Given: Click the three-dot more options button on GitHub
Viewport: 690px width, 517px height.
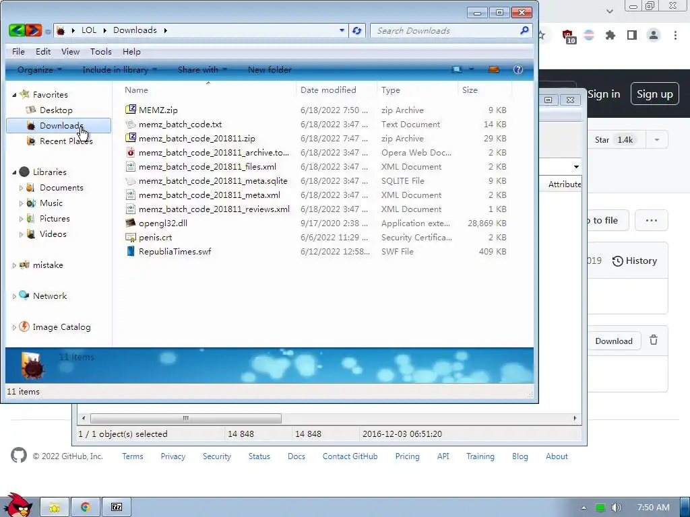Looking at the screenshot, I should pyautogui.click(x=652, y=220).
